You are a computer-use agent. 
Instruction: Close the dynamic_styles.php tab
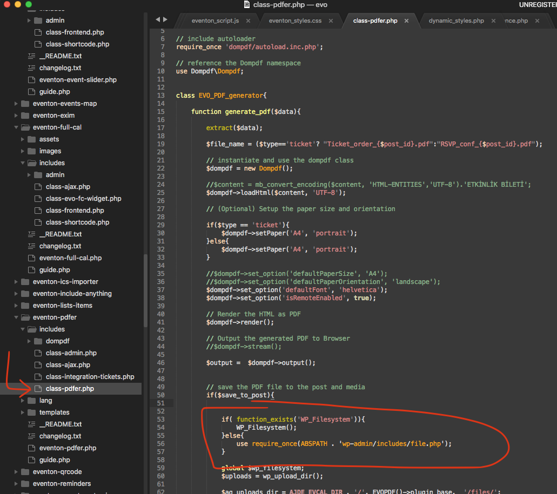493,21
